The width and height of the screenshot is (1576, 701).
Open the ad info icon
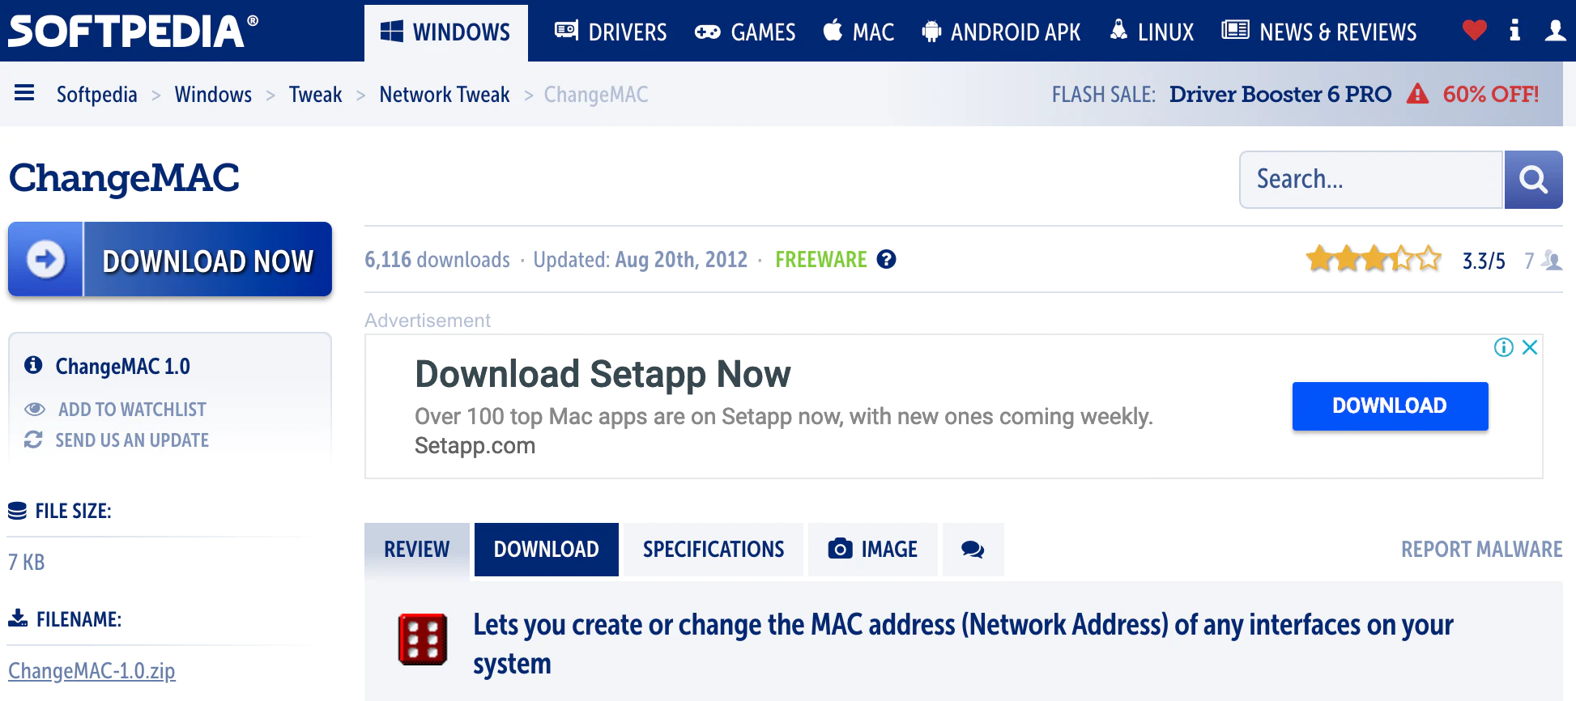tap(1504, 347)
